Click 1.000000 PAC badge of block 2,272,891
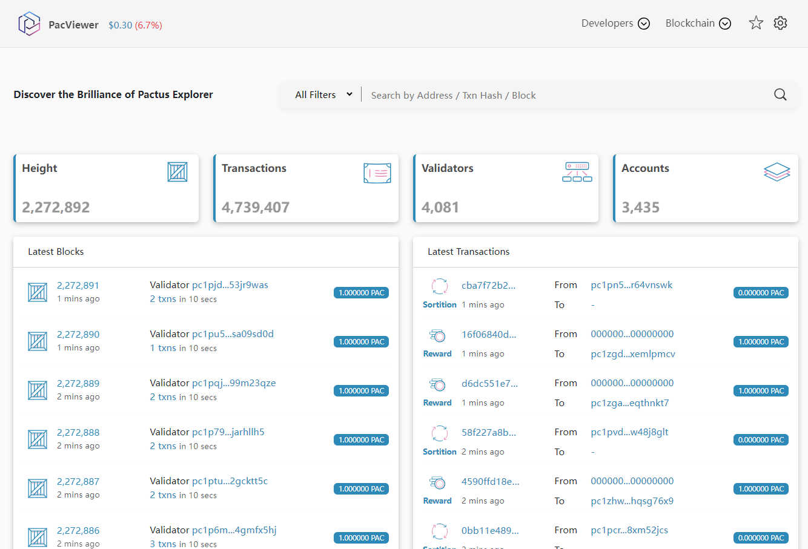 coord(361,292)
